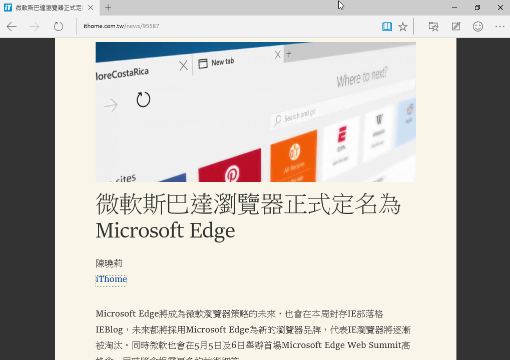Open the More actions menu
This screenshot has height=360, width=510.
499,26
